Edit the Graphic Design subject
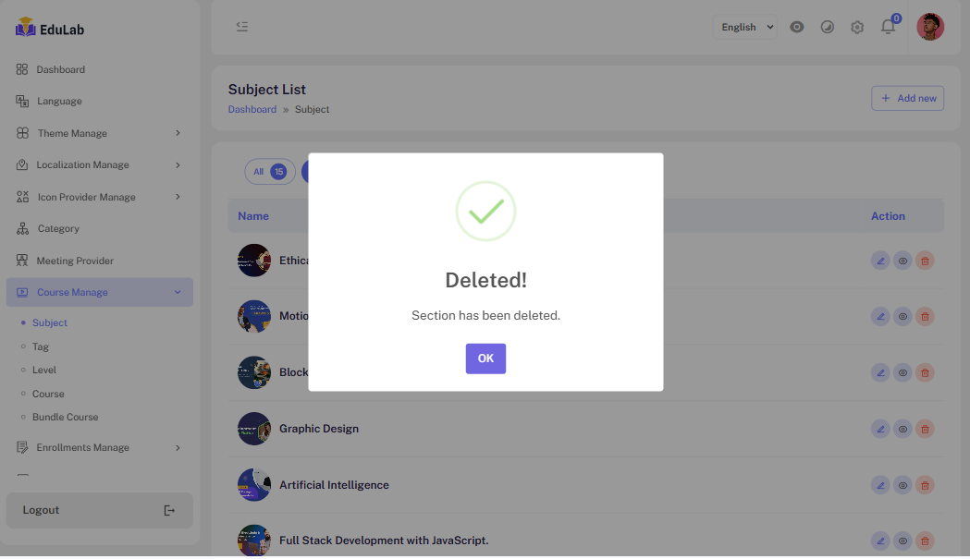 [880, 429]
